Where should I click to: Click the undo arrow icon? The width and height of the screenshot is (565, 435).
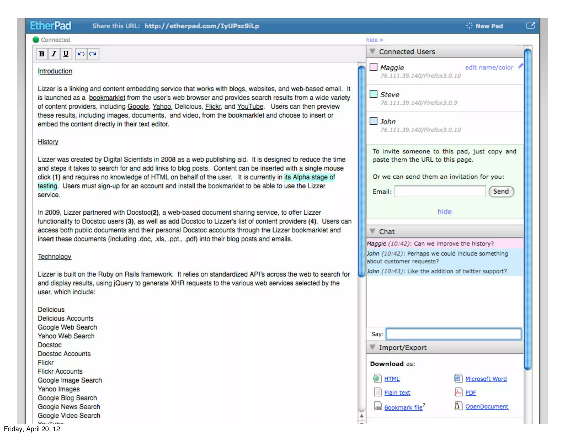pyautogui.click(x=81, y=54)
